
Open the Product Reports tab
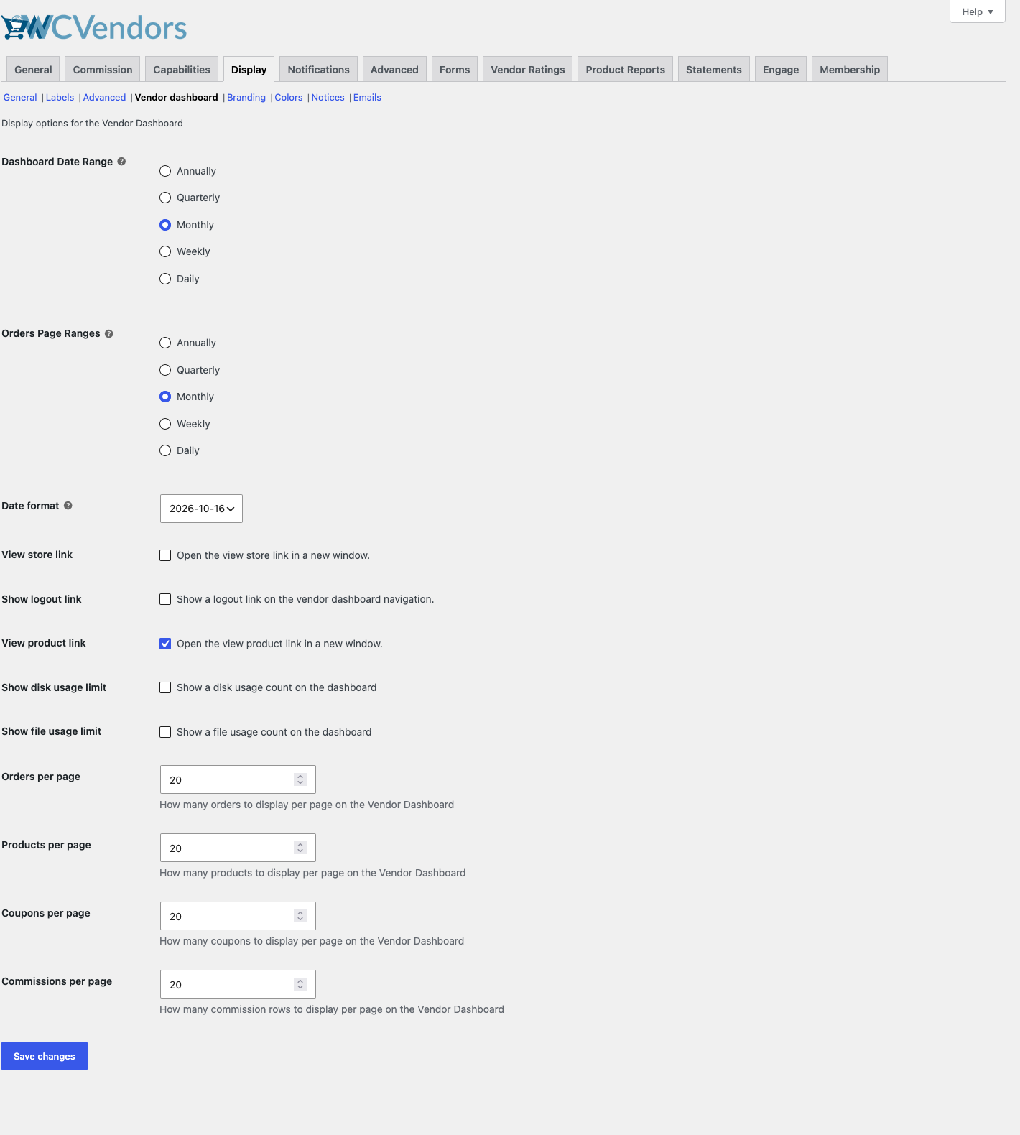tap(626, 70)
